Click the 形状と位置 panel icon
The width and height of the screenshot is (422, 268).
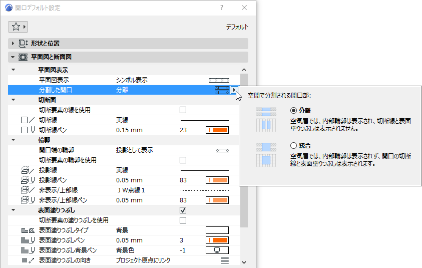tap(23, 44)
